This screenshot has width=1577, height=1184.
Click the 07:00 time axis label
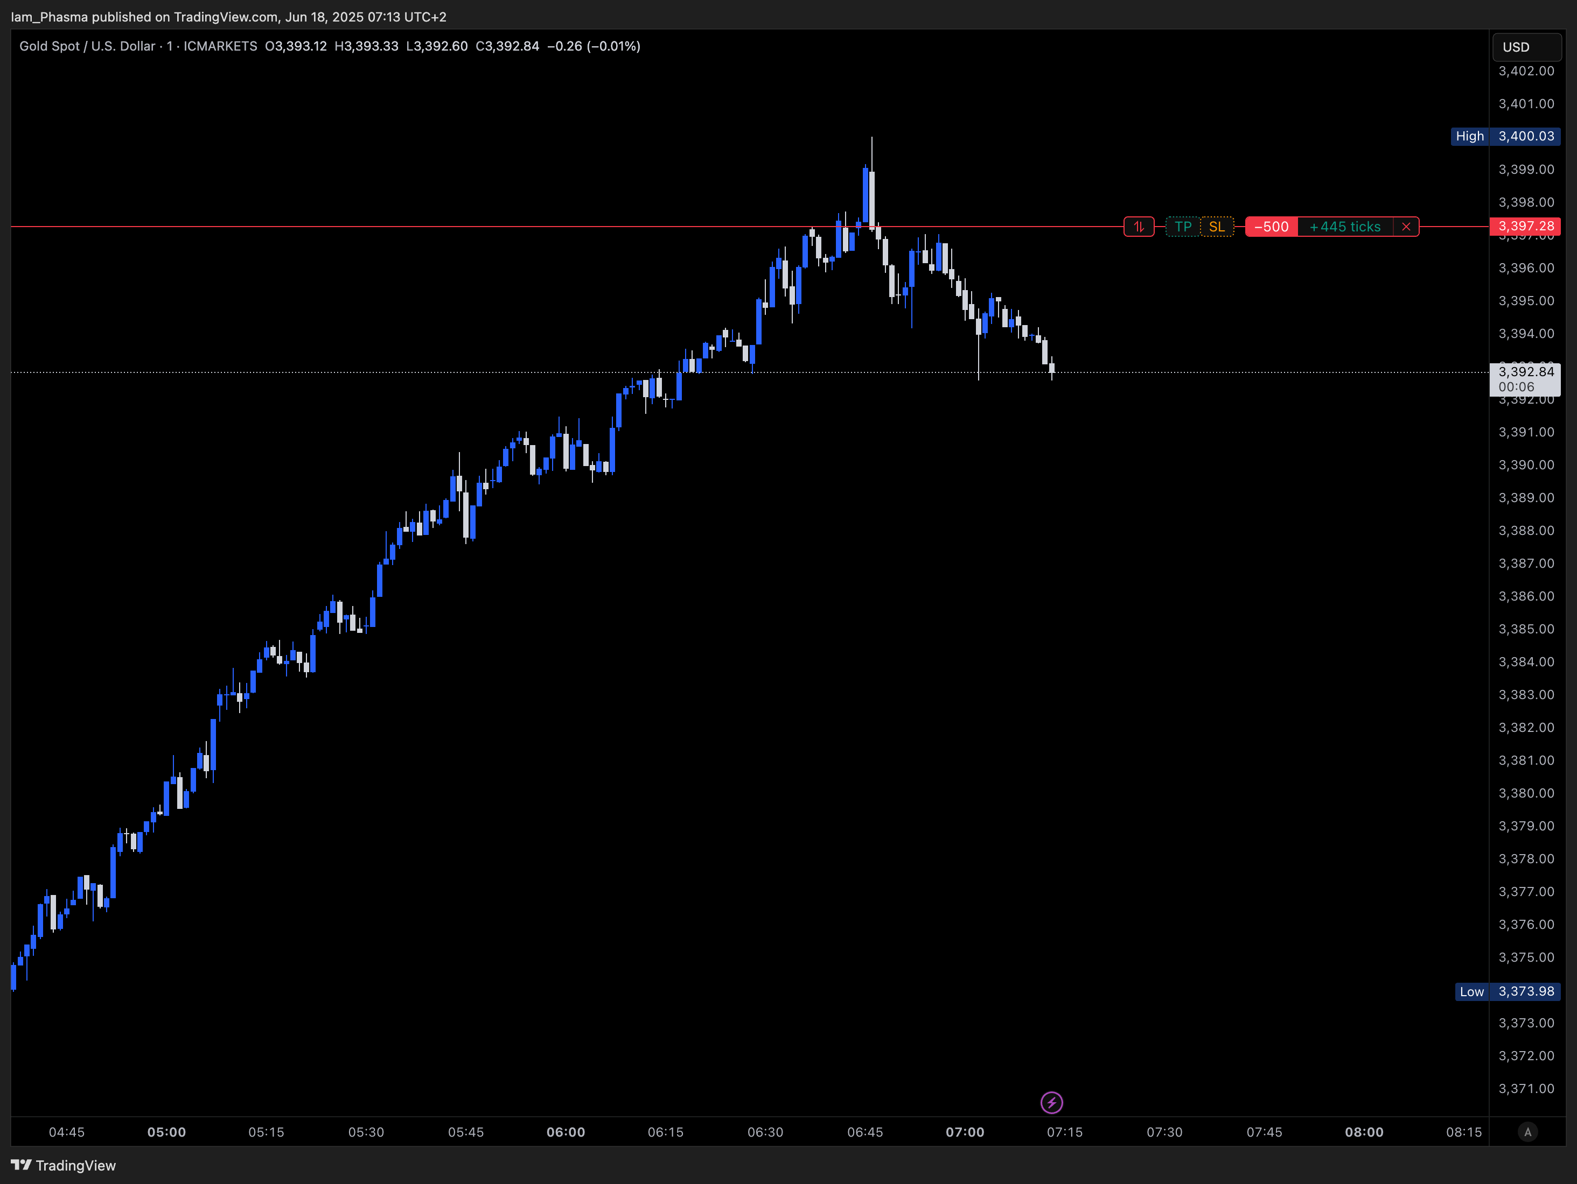pyautogui.click(x=965, y=1132)
